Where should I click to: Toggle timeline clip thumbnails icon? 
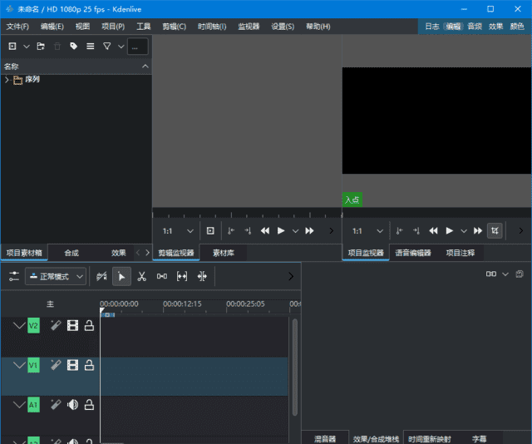(101, 276)
